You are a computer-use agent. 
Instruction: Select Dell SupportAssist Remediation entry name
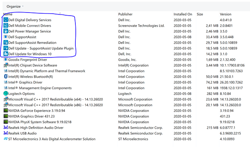[32, 43]
